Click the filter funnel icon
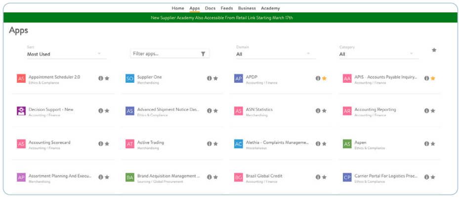 click(x=203, y=54)
